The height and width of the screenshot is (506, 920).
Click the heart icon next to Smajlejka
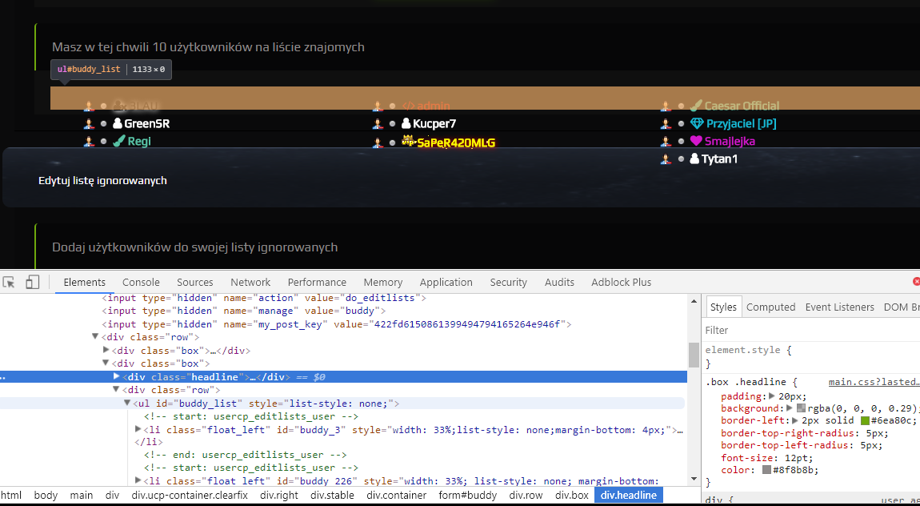coord(696,141)
